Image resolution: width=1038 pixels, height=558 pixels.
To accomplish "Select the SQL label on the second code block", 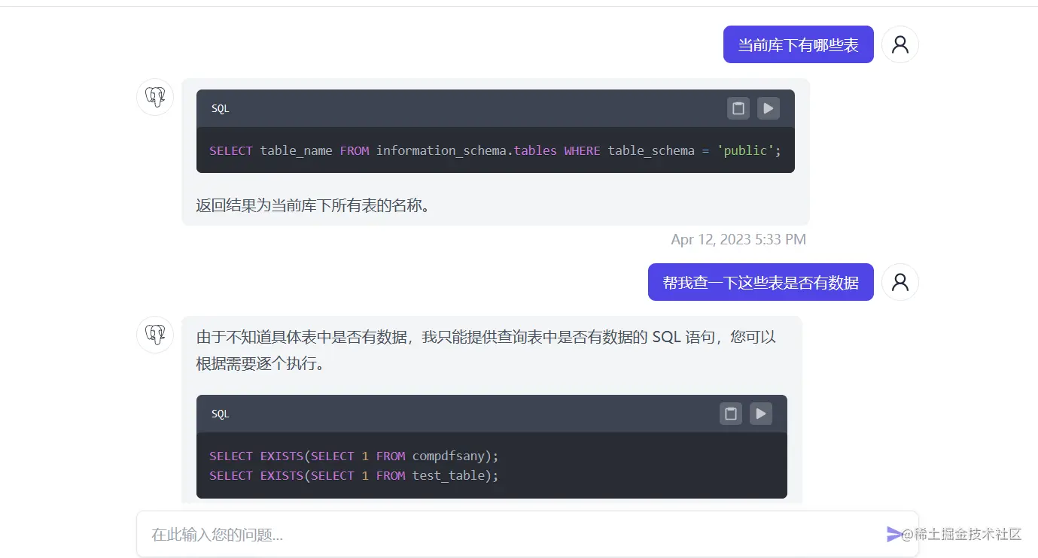I will (219, 414).
